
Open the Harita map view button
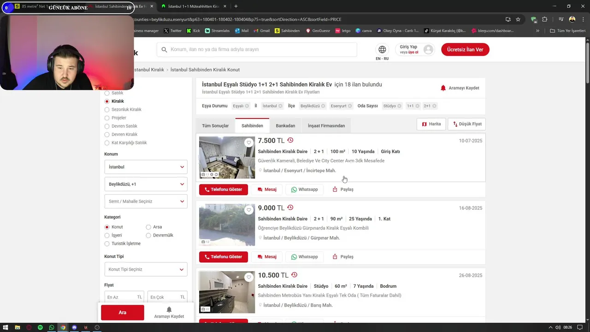[431, 124]
